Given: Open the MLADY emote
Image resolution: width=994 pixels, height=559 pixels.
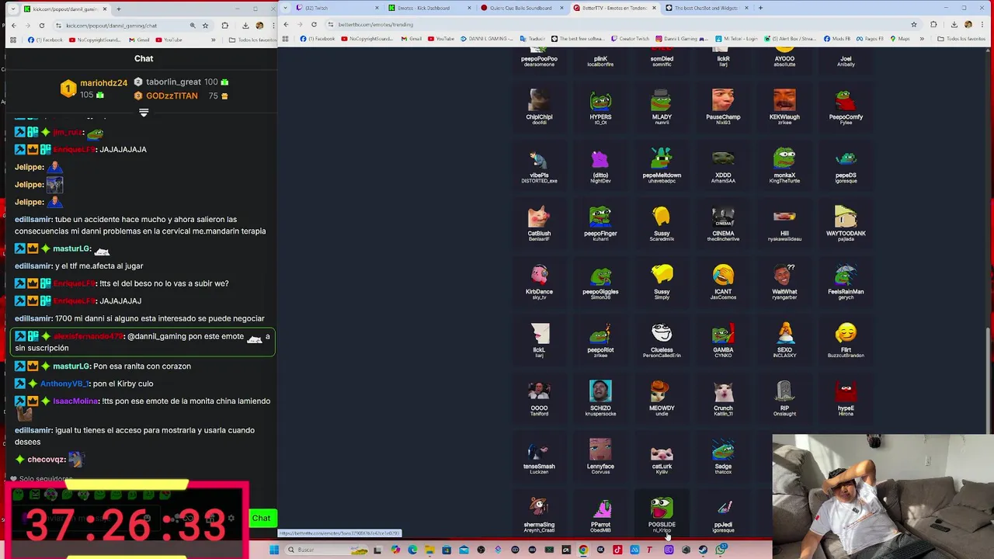Looking at the screenshot, I should pos(662,107).
